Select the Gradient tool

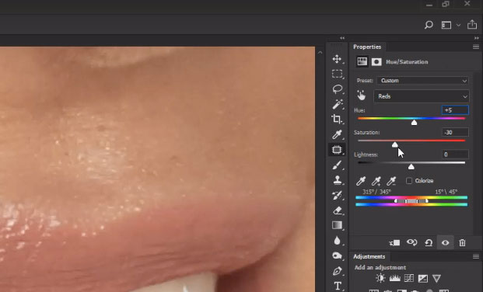coord(337,225)
